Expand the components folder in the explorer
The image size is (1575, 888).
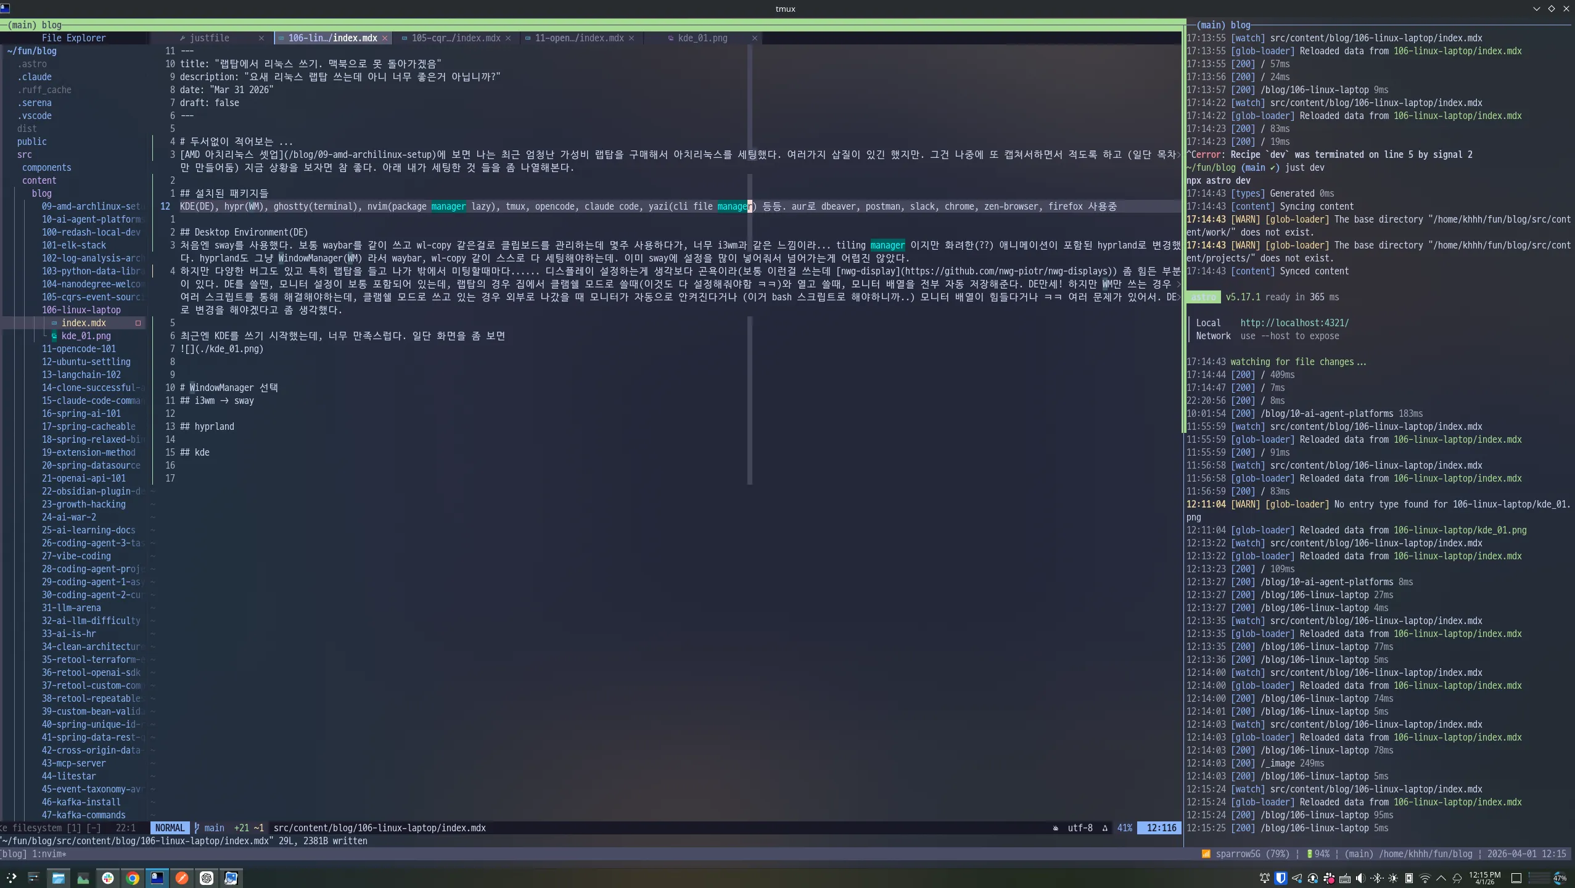tap(46, 168)
